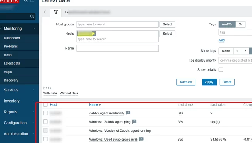This screenshot has height=143, width=252.
Task: Expand the Reports menu section
Action: pyautogui.click(x=19, y=112)
